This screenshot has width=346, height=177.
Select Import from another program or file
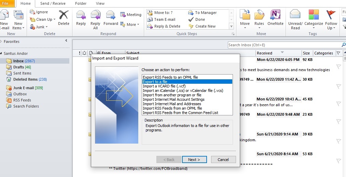click(187, 95)
